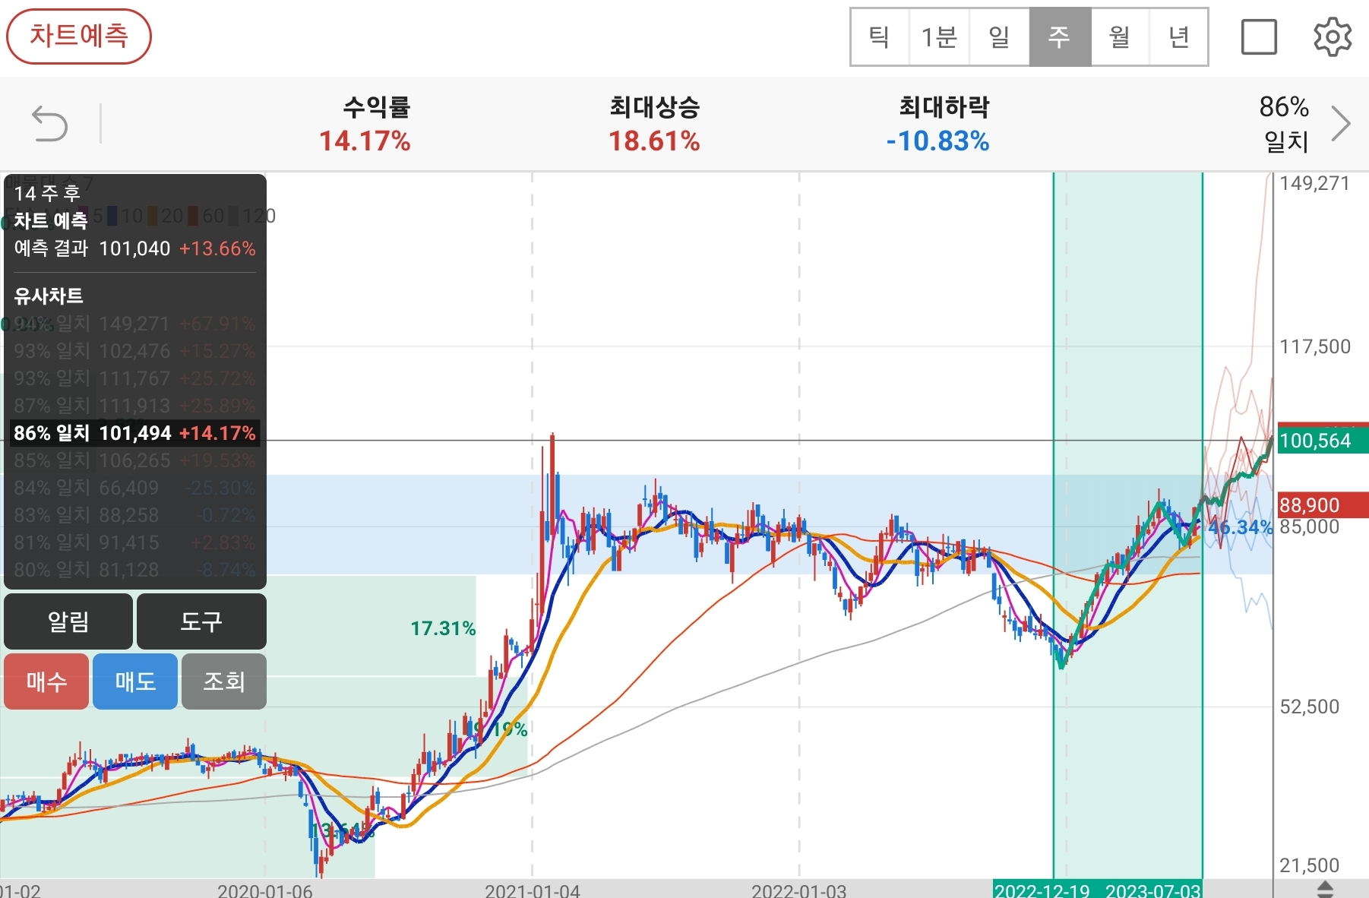Viewport: 1369px width, 898px height.
Task: Tap the fullscreen square icon
Action: coord(1259,36)
